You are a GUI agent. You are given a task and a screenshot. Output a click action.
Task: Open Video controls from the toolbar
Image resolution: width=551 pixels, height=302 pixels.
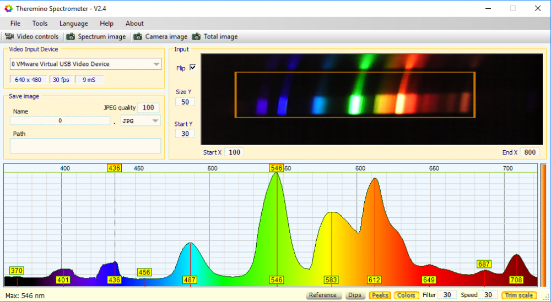[32, 36]
